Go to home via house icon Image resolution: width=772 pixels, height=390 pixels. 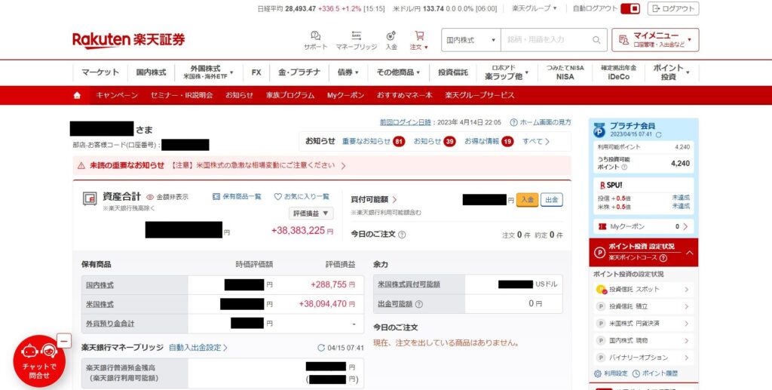tap(78, 96)
